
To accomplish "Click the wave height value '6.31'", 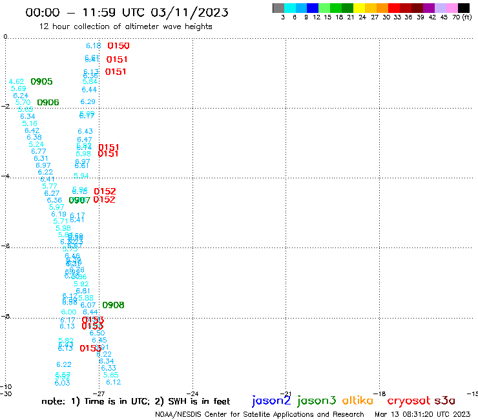I will point(41,158).
